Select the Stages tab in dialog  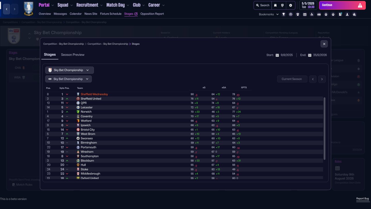pos(50,55)
